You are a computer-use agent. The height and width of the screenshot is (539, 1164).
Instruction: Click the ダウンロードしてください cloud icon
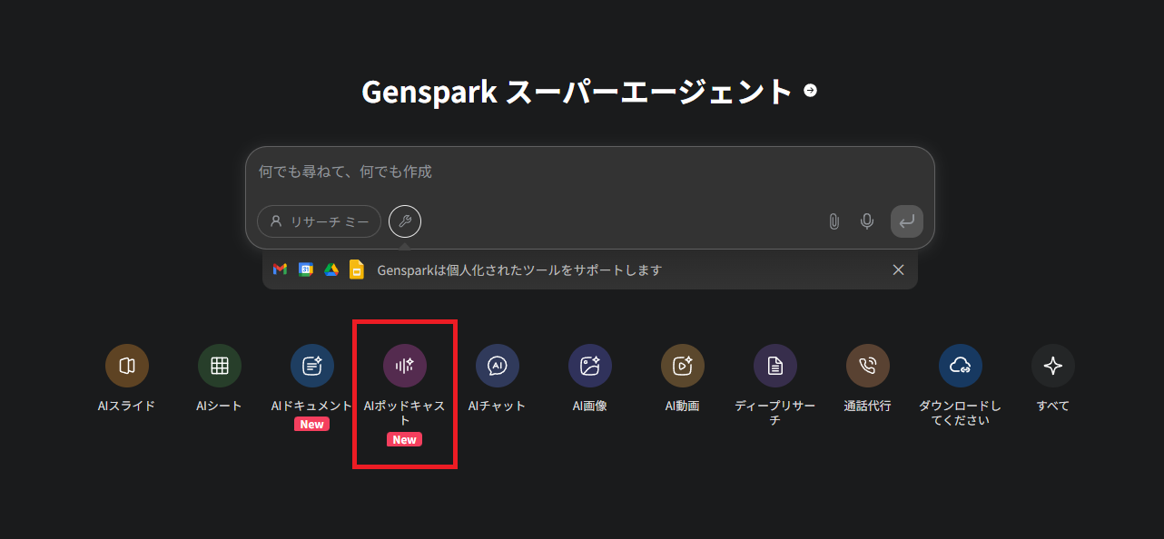pos(961,366)
